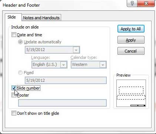Click the Fixed date text field
156x134 pixels.
click(66, 80)
